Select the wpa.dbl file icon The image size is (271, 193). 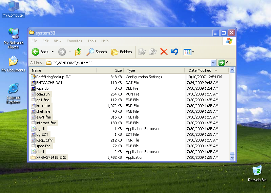point(33,88)
